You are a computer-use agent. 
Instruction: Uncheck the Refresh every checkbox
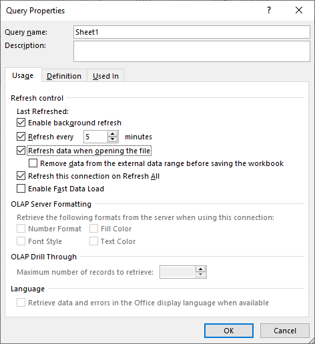pos(21,137)
